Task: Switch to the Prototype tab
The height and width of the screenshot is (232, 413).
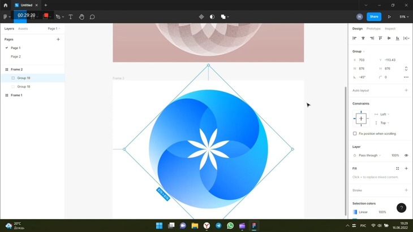Action: (373, 28)
